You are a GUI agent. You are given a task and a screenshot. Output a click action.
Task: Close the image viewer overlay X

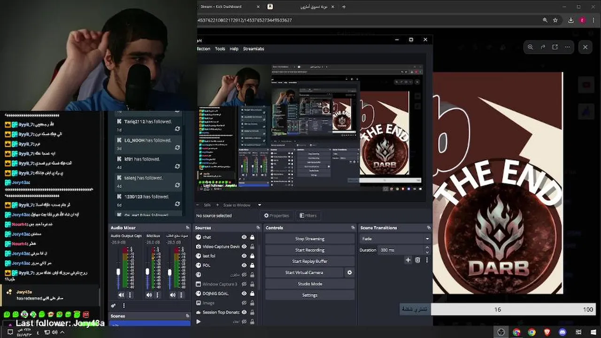coord(585,47)
